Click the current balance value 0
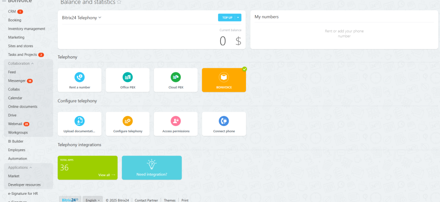Image resolution: width=440 pixels, height=202 pixels. [222, 41]
